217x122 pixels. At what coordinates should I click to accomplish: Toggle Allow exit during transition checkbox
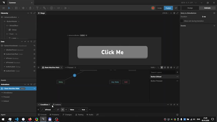coord(182,21)
